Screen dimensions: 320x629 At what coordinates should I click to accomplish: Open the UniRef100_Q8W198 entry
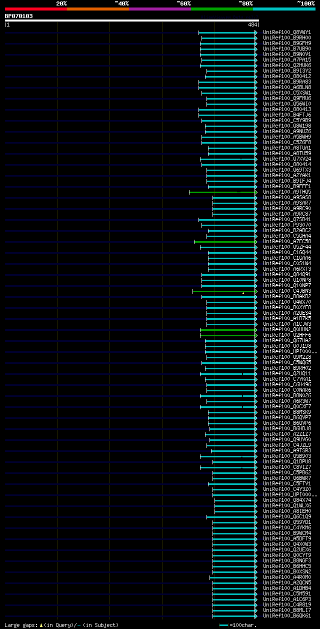pyautogui.click(x=287, y=126)
